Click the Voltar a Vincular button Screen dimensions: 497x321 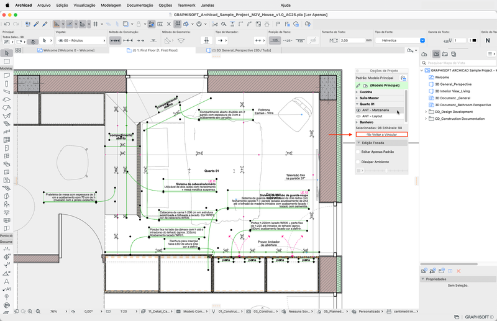[383, 134]
